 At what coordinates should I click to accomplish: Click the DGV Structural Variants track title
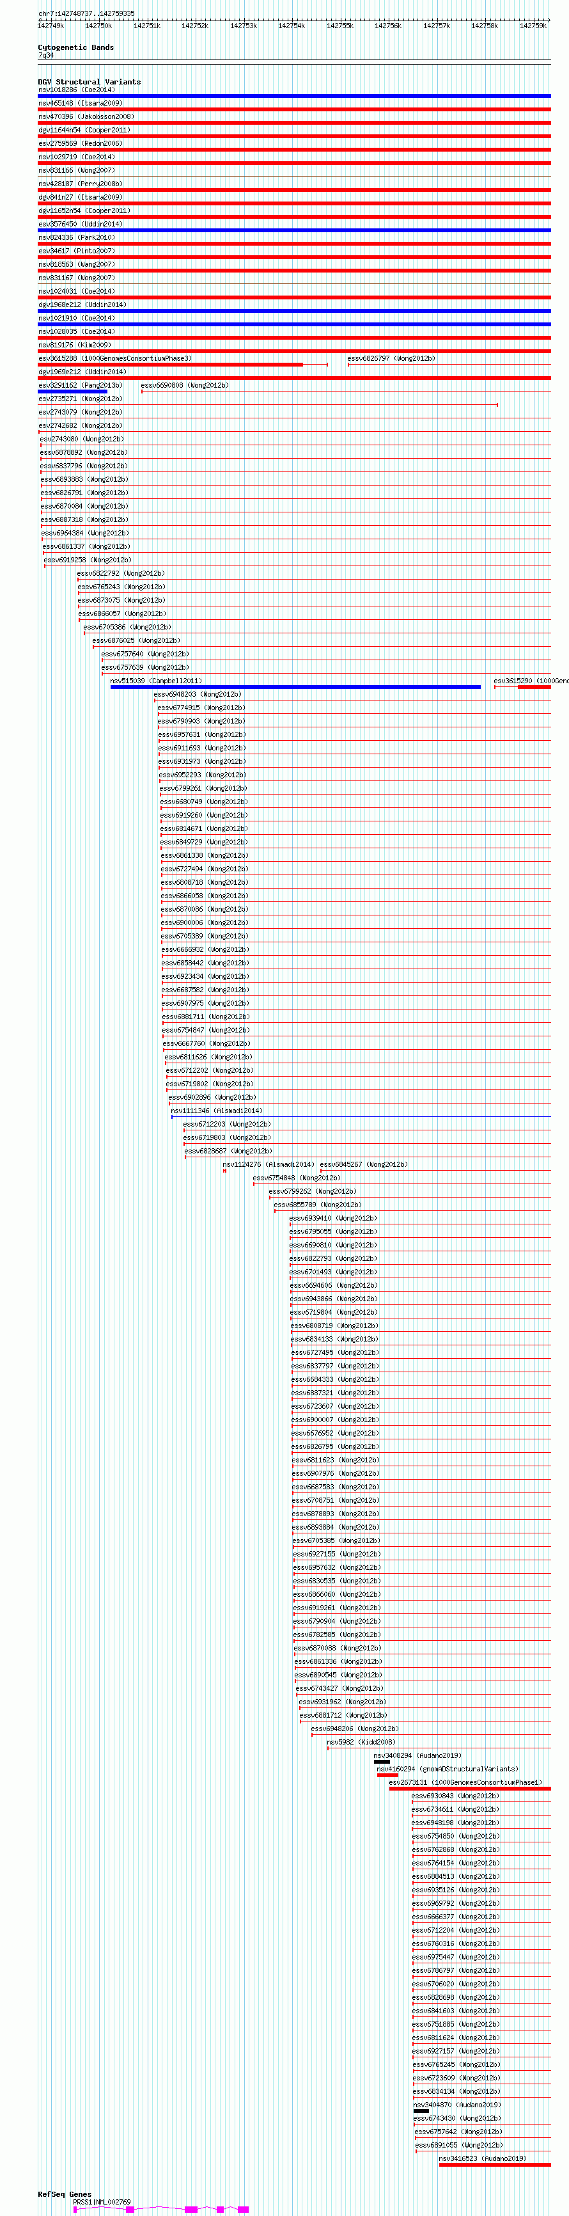point(90,82)
